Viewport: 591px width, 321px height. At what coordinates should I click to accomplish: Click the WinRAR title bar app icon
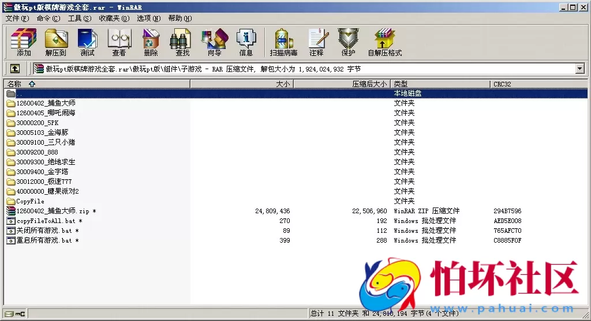pyautogui.click(x=7, y=7)
